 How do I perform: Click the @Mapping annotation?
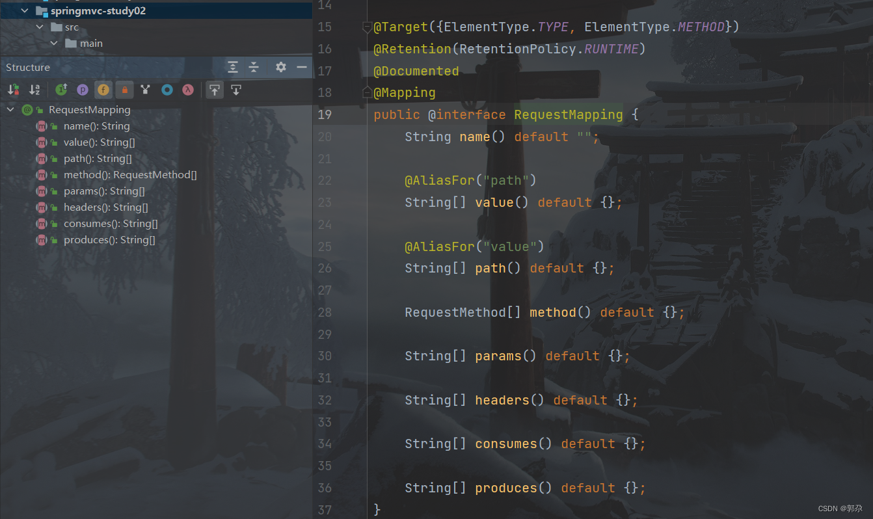pyautogui.click(x=405, y=92)
